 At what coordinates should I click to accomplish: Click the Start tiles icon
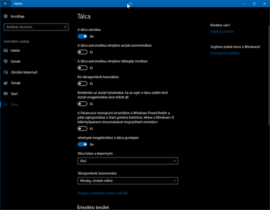click(x=6, y=93)
